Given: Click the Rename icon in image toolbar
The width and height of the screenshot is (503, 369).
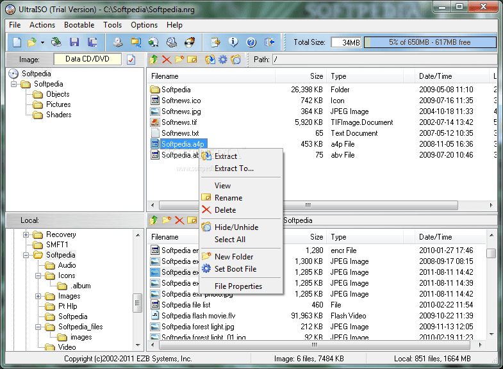Looking at the screenshot, I should (192, 60).
